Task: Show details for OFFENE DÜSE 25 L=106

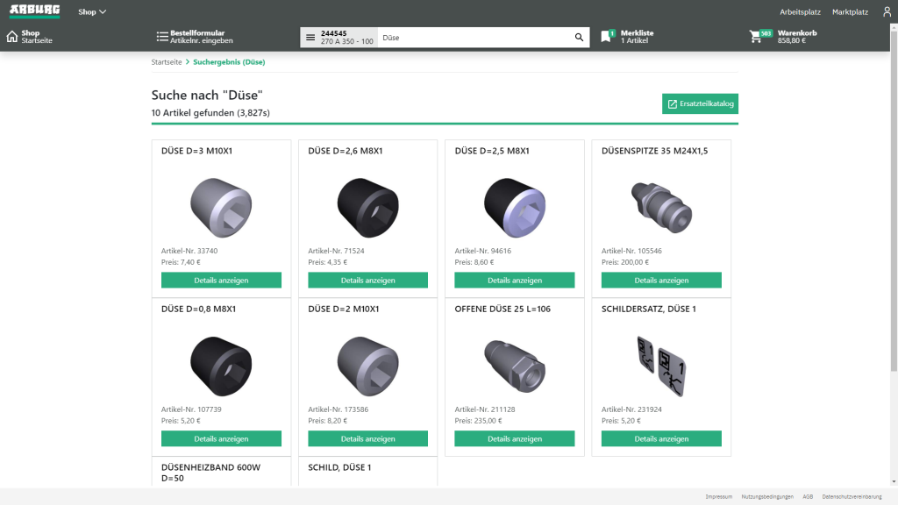Action: [514, 438]
